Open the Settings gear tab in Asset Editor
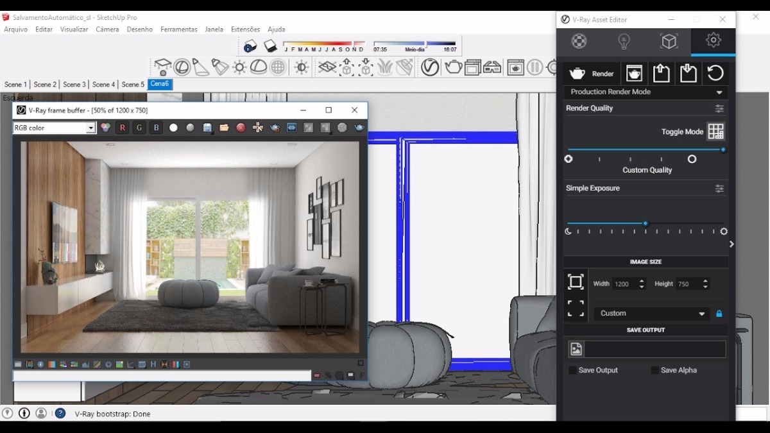This screenshot has width=770, height=433. (x=713, y=40)
